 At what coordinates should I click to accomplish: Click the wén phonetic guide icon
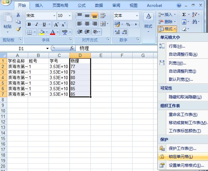coord(65,32)
